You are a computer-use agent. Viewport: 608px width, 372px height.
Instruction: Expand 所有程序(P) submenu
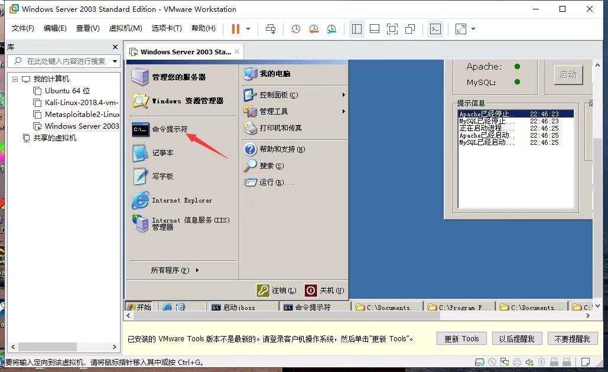click(175, 270)
